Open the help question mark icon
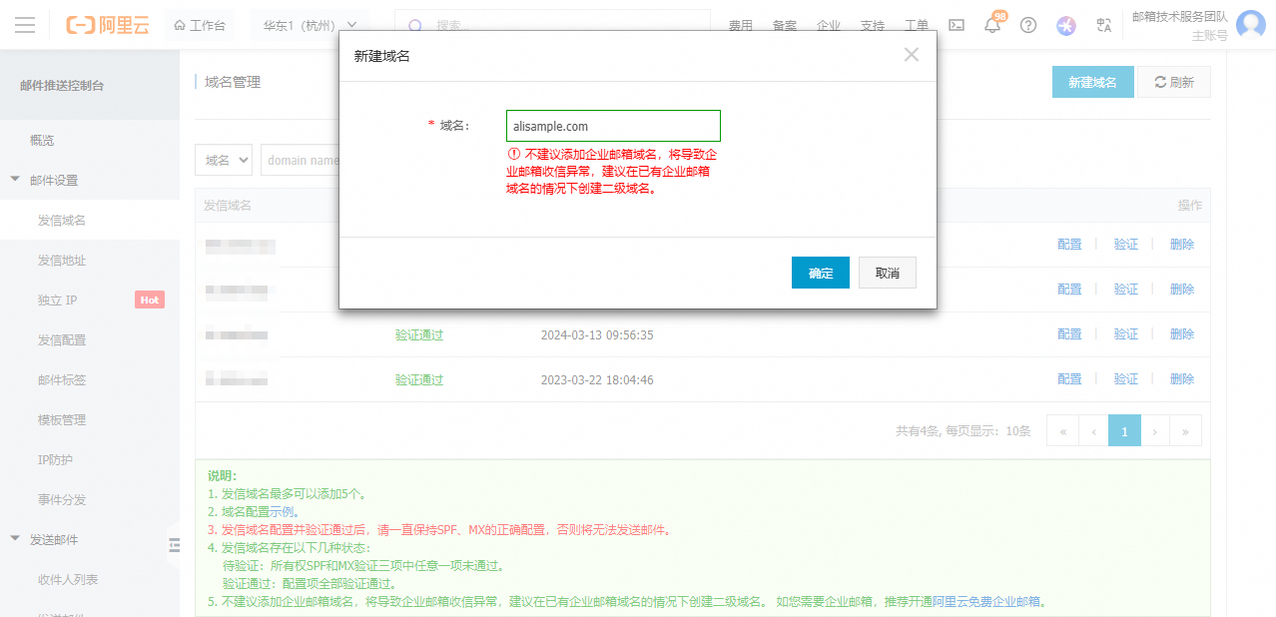Image resolution: width=1276 pixels, height=617 pixels. coord(1027,25)
